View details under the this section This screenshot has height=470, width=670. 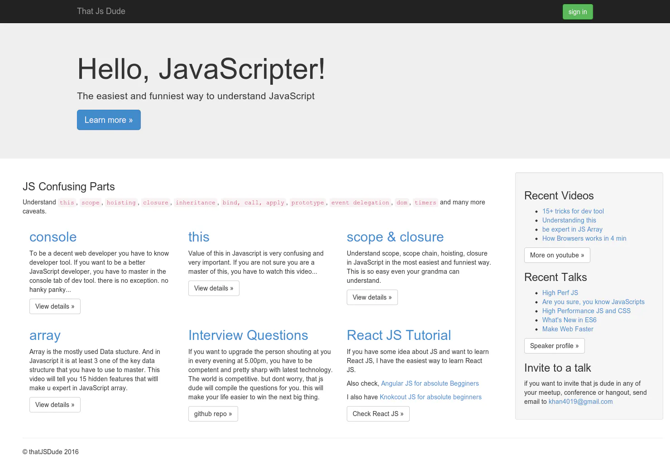pos(214,288)
